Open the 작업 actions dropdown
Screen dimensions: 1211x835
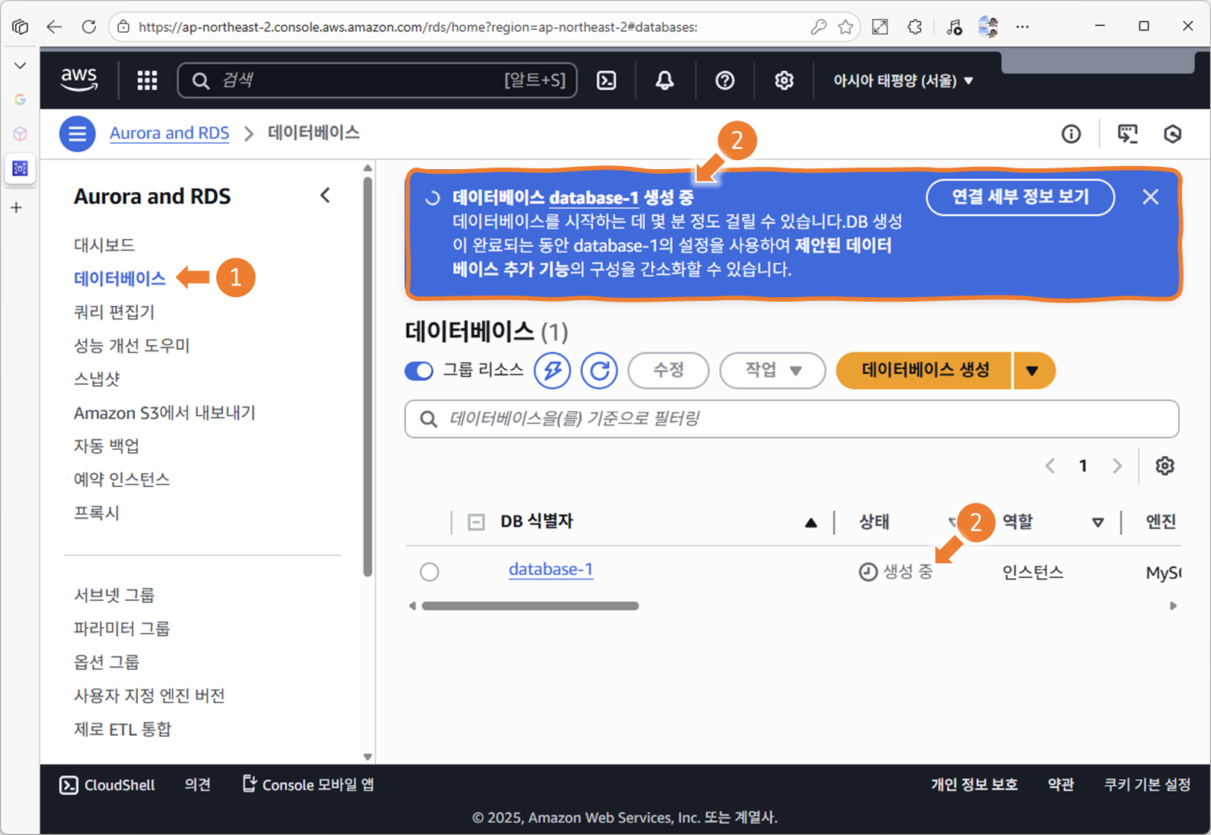coord(772,370)
